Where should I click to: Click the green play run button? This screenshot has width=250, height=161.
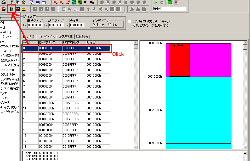156,2
